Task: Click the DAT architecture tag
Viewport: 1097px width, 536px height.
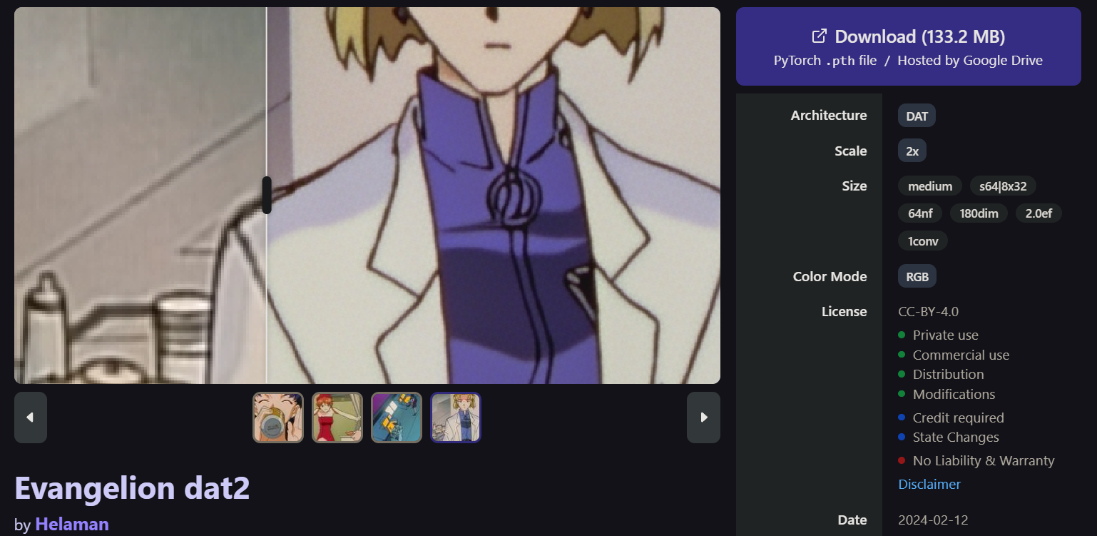Action: click(917, 116)
